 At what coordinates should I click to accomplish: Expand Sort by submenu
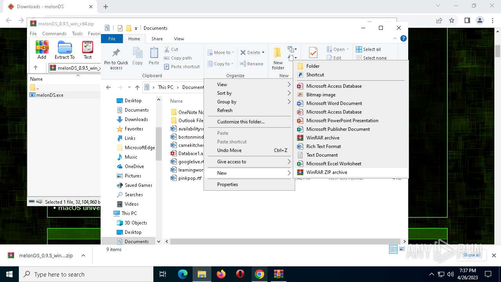click(249, 93)
